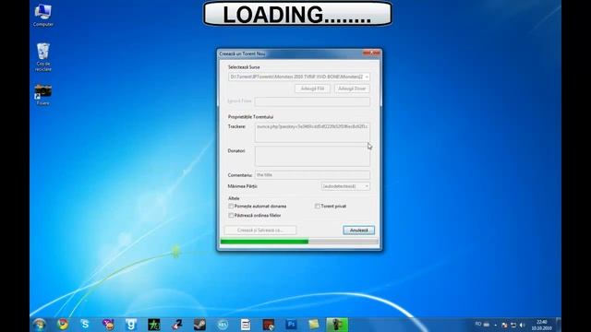Open the white document taskbar icon
This screenshot has height=332, width=591.
[246, 324]
